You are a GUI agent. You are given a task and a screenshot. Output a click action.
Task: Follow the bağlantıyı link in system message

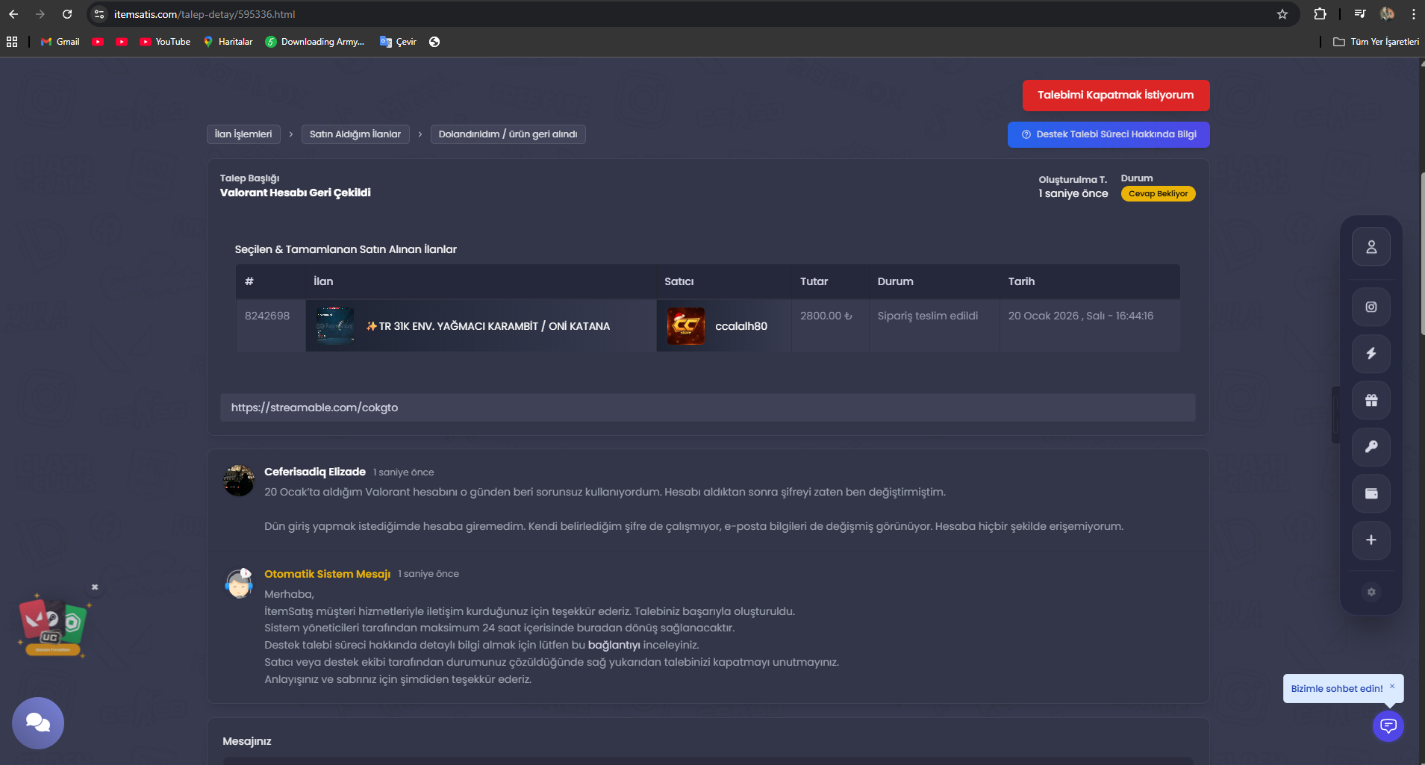click(614, 645)
